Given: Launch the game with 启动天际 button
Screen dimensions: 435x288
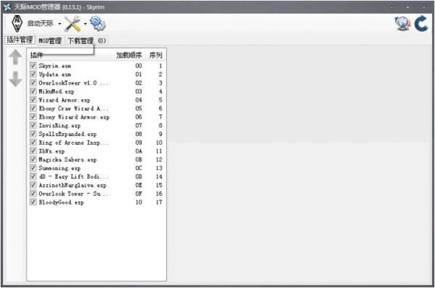Looking at the screenshot, I should pos(40,24).
